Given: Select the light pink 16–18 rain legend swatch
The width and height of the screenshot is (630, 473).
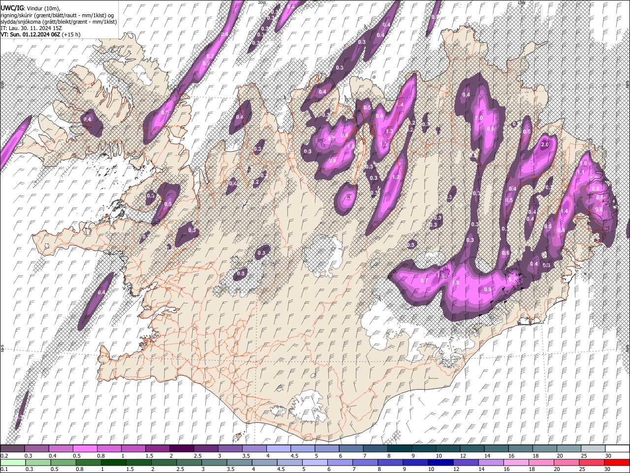Looking at the screenshot, I should [x=517, y=463].
